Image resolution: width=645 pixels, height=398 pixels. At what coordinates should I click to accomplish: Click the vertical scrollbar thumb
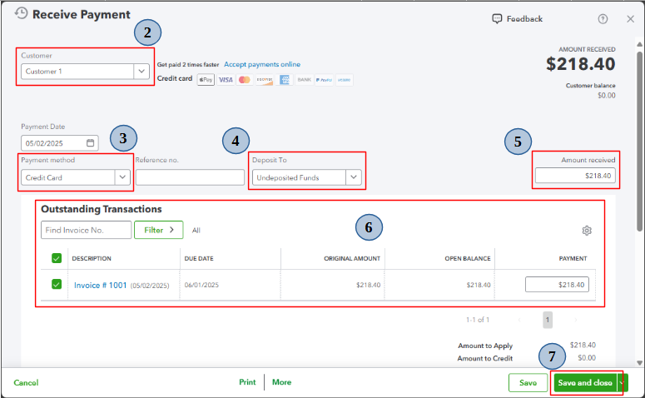tap(639, 142)
